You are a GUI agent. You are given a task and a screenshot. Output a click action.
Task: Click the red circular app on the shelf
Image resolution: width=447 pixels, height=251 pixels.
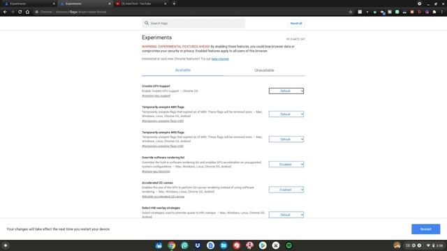tap(237, 245)
